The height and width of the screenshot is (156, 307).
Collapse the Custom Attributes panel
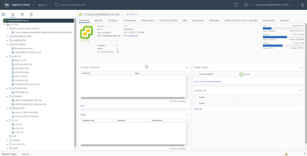click(x=187, y=67)
